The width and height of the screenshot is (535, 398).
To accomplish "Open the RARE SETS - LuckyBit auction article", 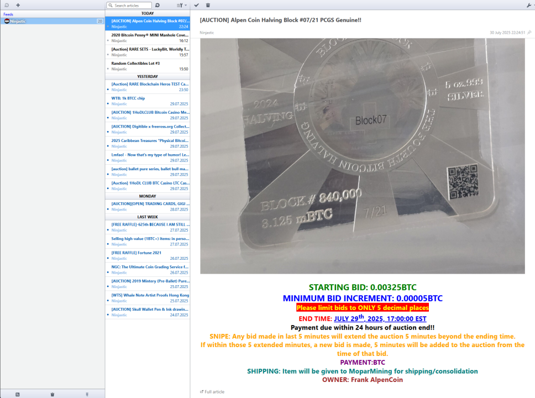I will 148,52.
